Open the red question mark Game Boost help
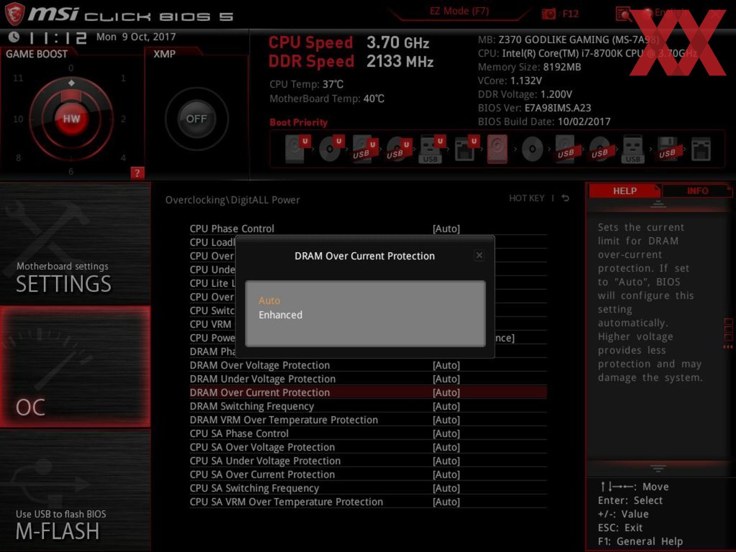 tap(137, 173)
